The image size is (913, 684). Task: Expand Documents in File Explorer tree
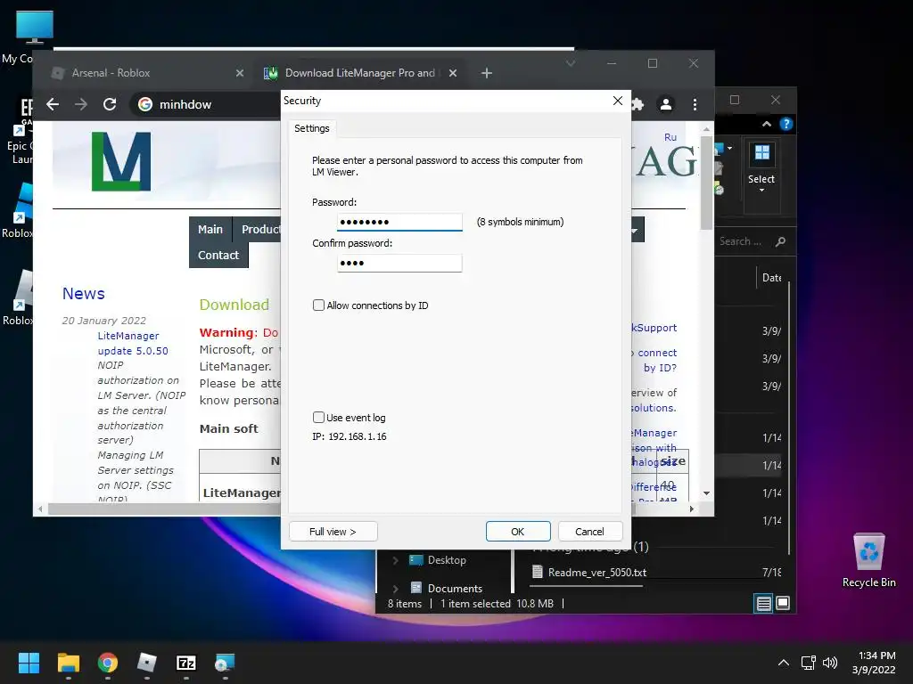pyautogui.click(x=395, y=589)
